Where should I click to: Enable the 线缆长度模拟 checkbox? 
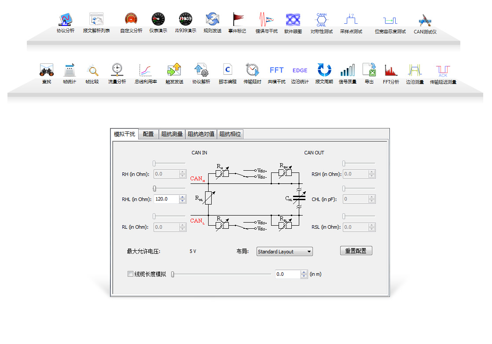pos(130,274)
